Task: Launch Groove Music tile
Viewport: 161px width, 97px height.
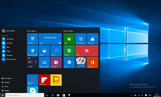Action: point(81,39)
